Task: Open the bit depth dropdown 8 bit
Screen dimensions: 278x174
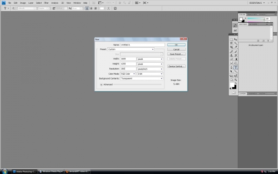Action: 150,74
